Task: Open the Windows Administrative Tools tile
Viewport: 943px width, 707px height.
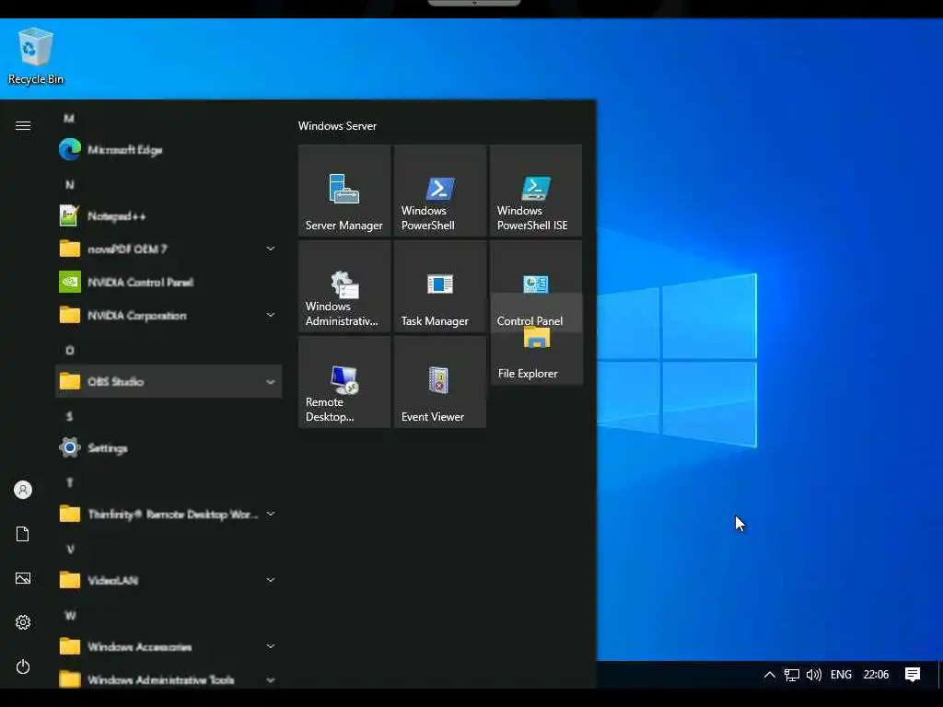Action: [x=344, y=286]
